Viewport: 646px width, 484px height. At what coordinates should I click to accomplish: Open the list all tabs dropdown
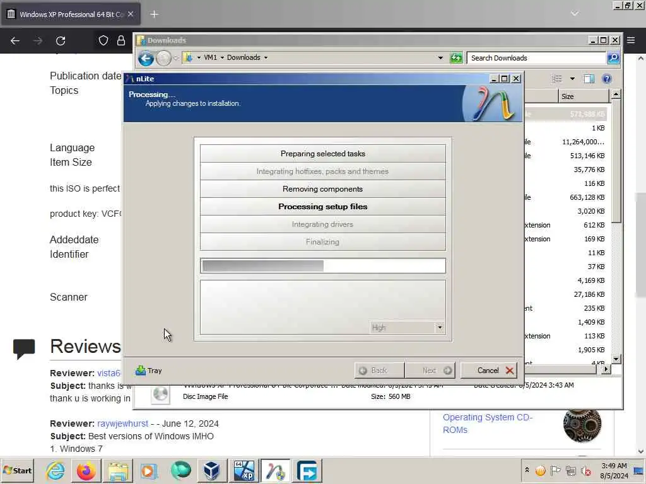point(575,14)
